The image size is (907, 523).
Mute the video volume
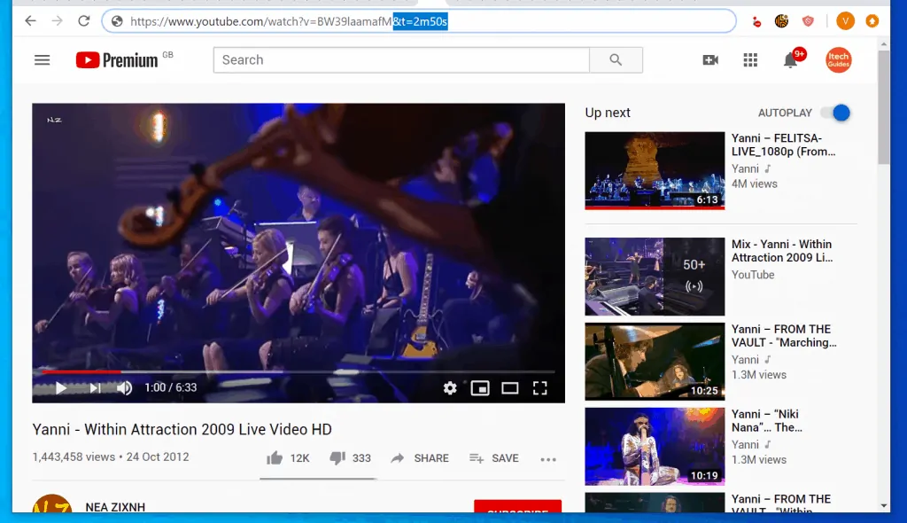pyautogui.click(x=124, y=388)
